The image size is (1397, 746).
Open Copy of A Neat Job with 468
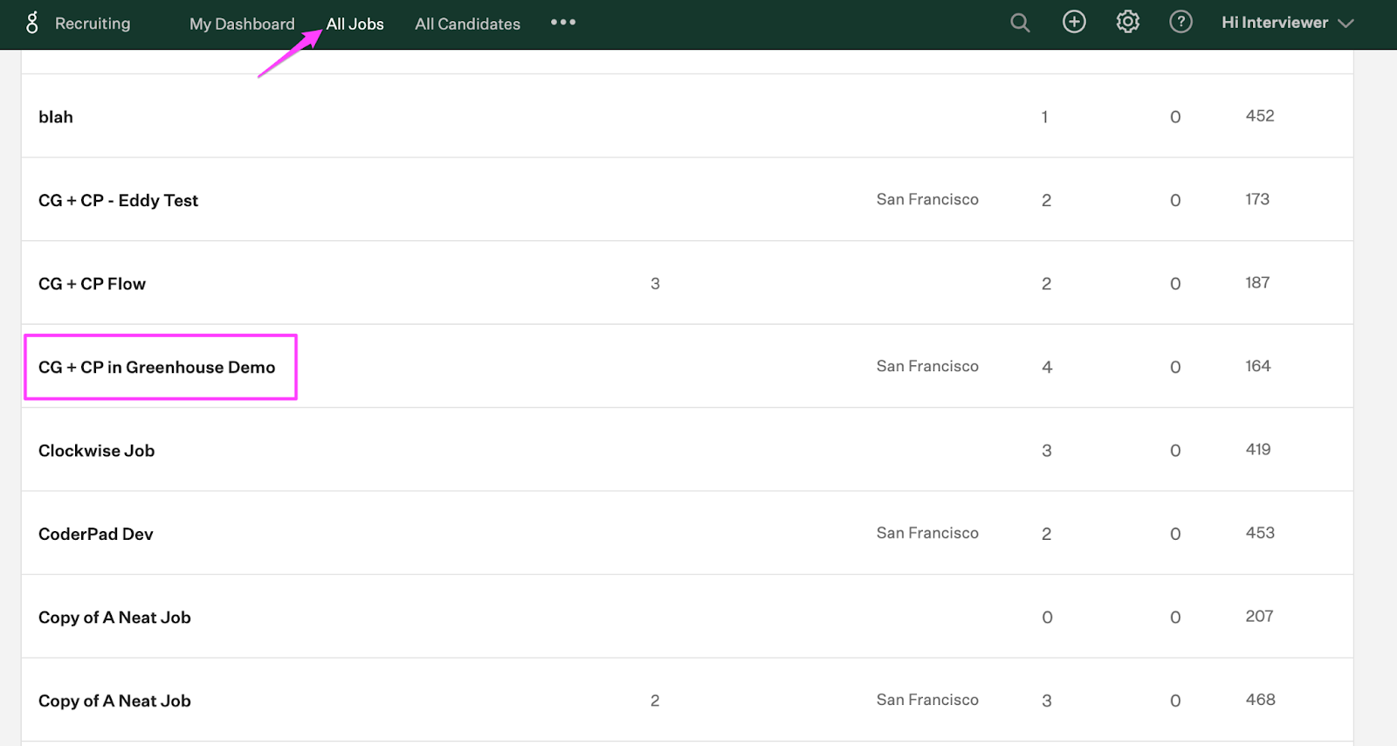coord(114,701)
